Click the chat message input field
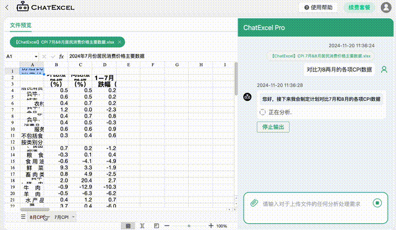Viewport: 396px width, 230px height. pyautogui.click(x=311, y=204)
